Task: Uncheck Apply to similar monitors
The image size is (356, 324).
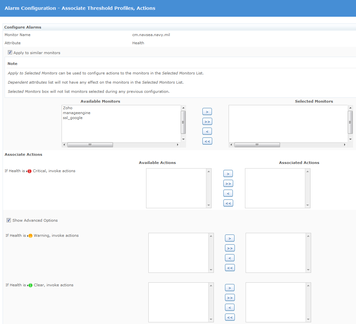Action: [x=10, y=52]
